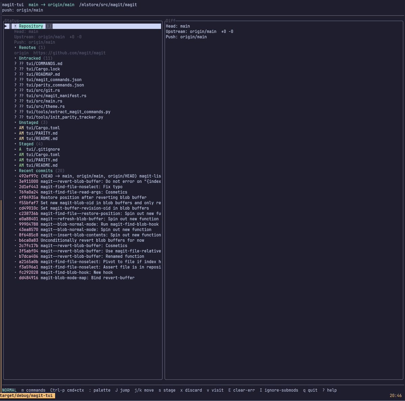Select commit b7dca406 Renamed function

tap(79, 257)
